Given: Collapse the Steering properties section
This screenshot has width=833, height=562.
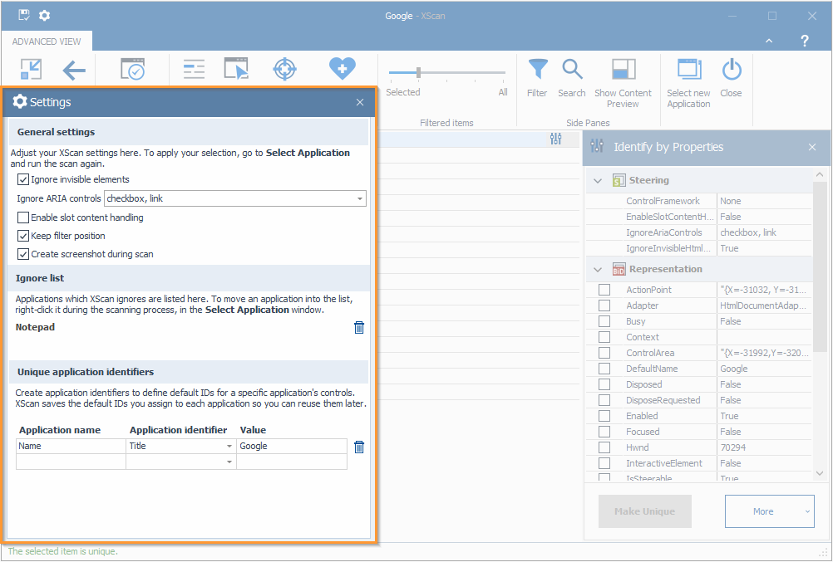Looking at the screenshot, I should (x=597, y=180).
